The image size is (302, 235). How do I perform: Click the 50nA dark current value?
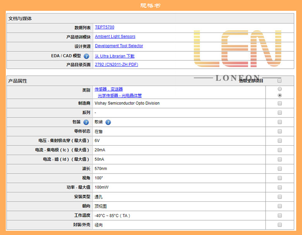pos(99,159)
